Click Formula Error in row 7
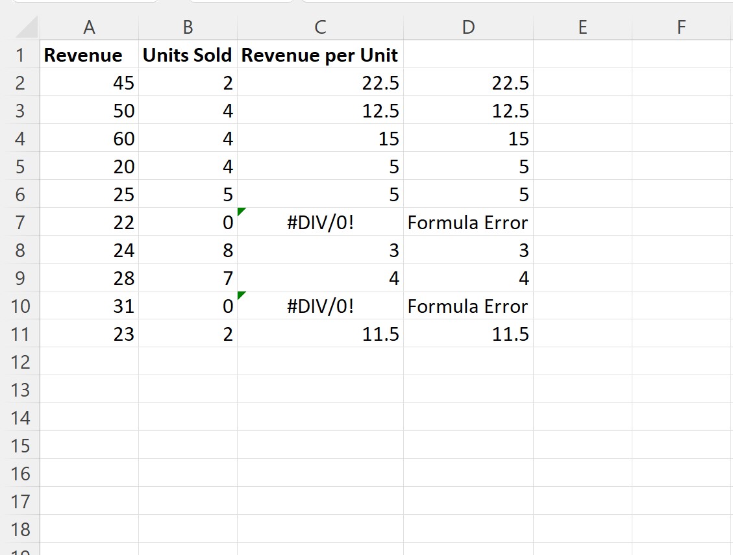This screenshot has width=733, height=555. coord(468,222)
